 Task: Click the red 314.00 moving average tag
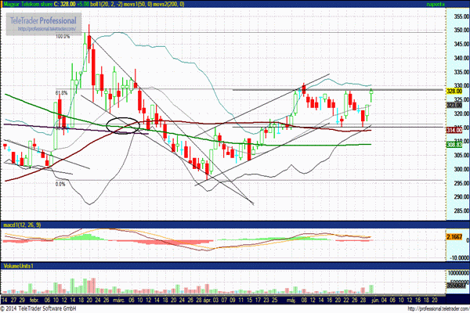pyautogui.click(x=454, y=130)
